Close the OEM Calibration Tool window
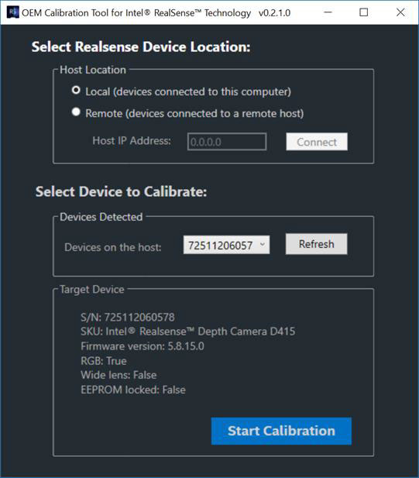Screen dimensions: 419x478 pos(400,12)
